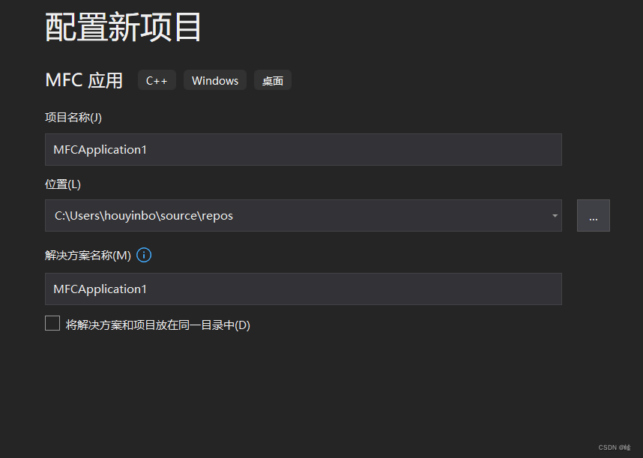
Task: Check the box to place solution and project together
Action: 52,322
